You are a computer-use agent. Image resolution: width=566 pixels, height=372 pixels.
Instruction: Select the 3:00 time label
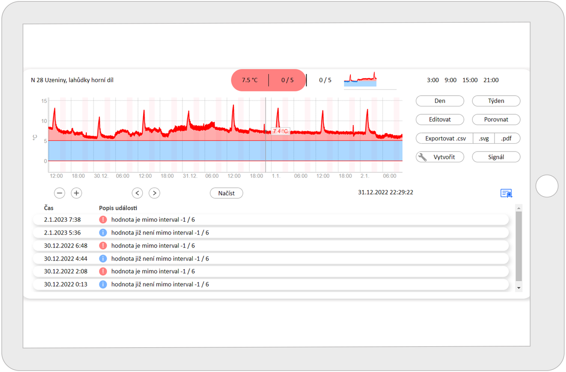[x=433, y=80]
